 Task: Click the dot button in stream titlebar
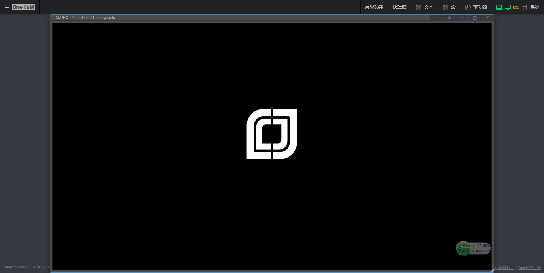[x=462, y=18]
